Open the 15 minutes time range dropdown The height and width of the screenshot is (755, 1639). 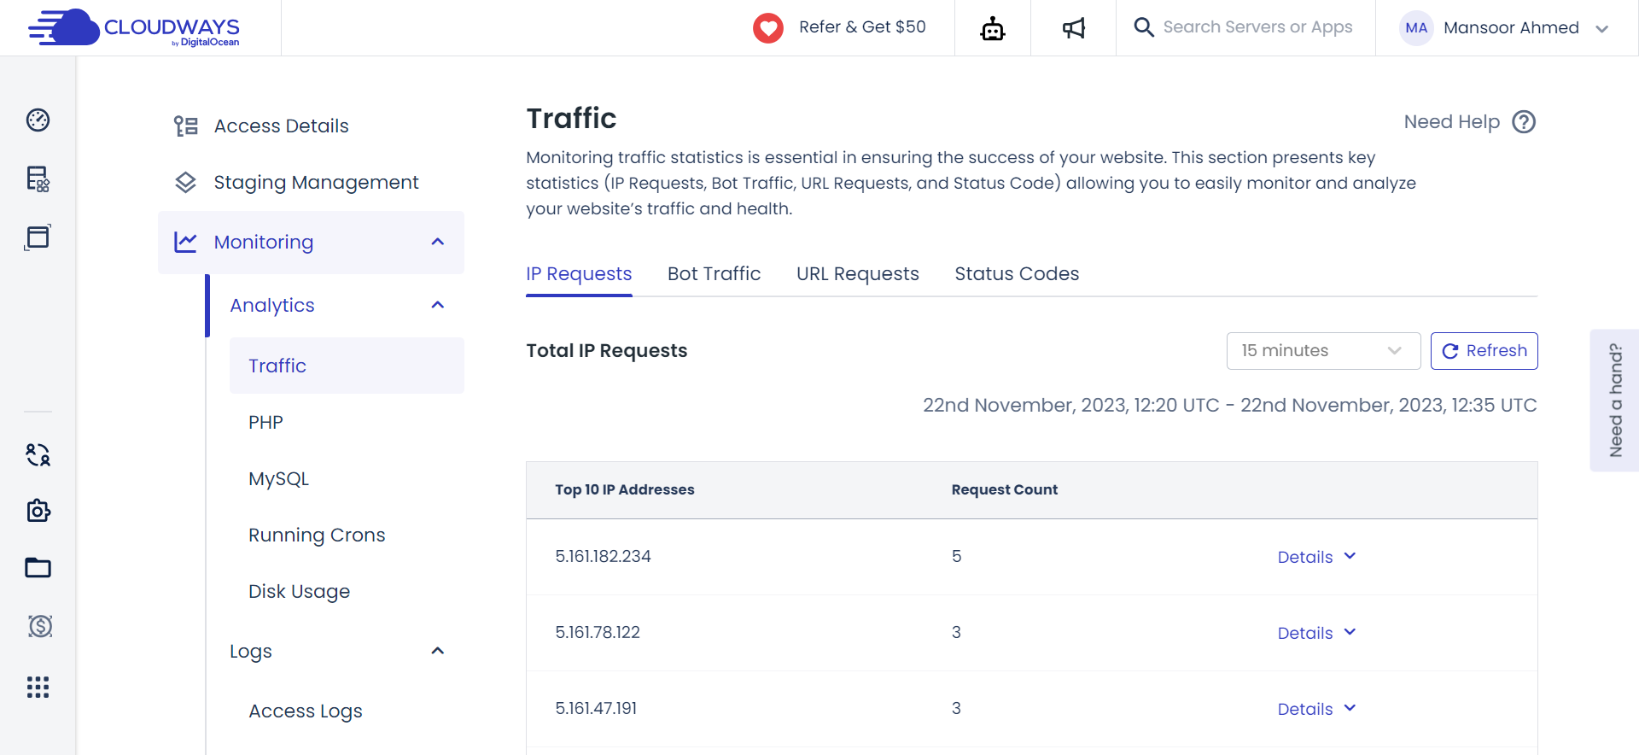pos(1323,351)
